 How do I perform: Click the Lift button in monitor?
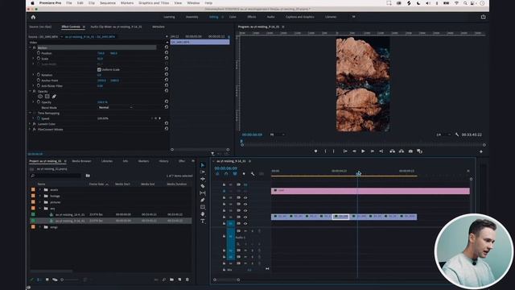[392, 151]
